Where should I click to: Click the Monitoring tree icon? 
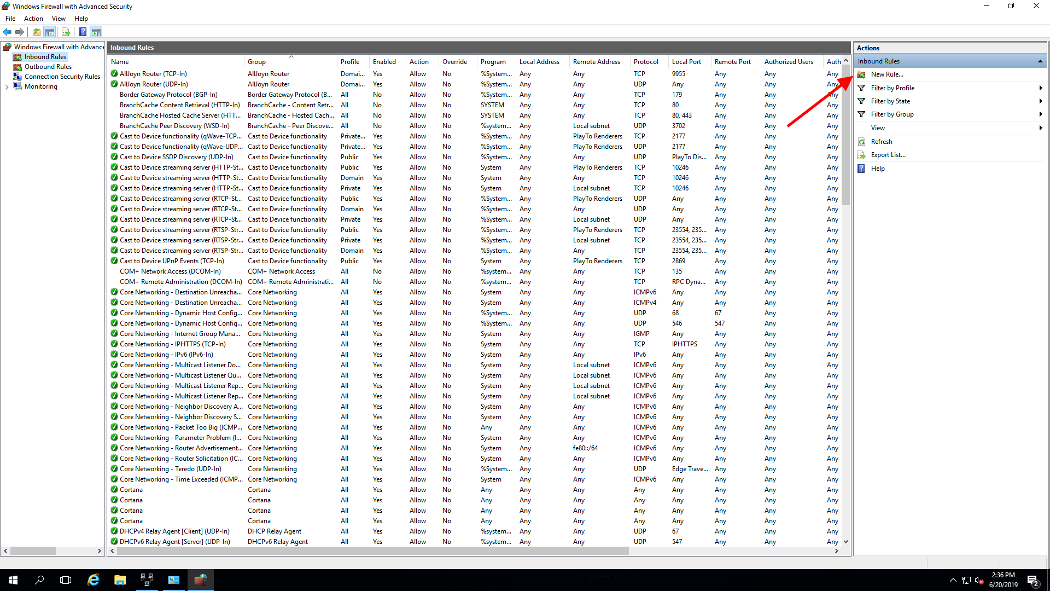(17, 86)
